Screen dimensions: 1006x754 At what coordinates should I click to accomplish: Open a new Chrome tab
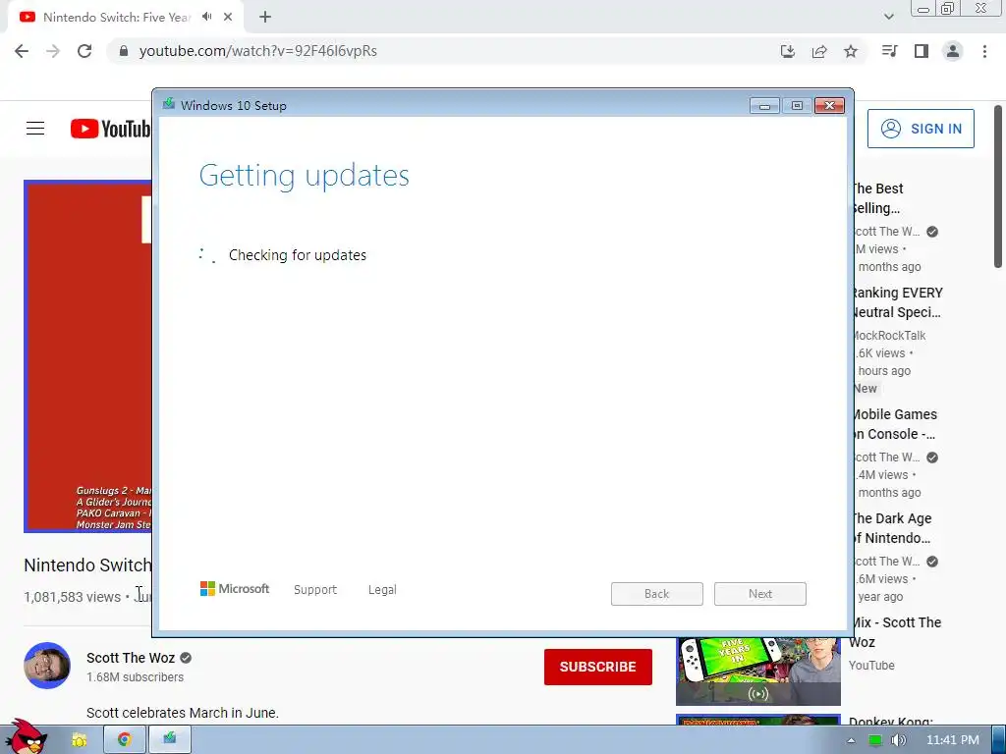[265, 17]
